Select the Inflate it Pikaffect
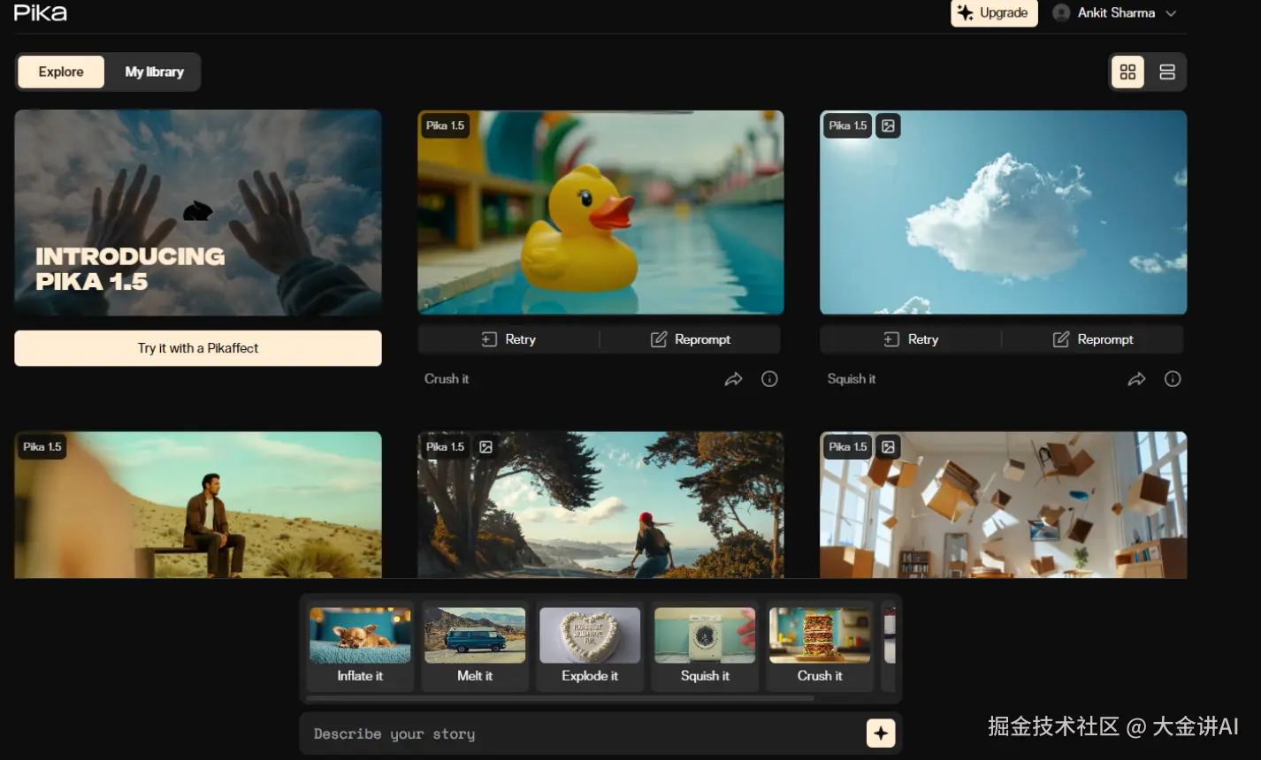Image resolution: width=1261 pixels, height=760 pixels. 360,646
